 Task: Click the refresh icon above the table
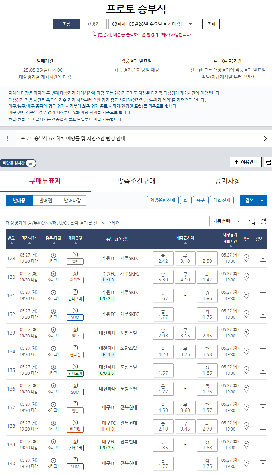(x=264, y=222)
